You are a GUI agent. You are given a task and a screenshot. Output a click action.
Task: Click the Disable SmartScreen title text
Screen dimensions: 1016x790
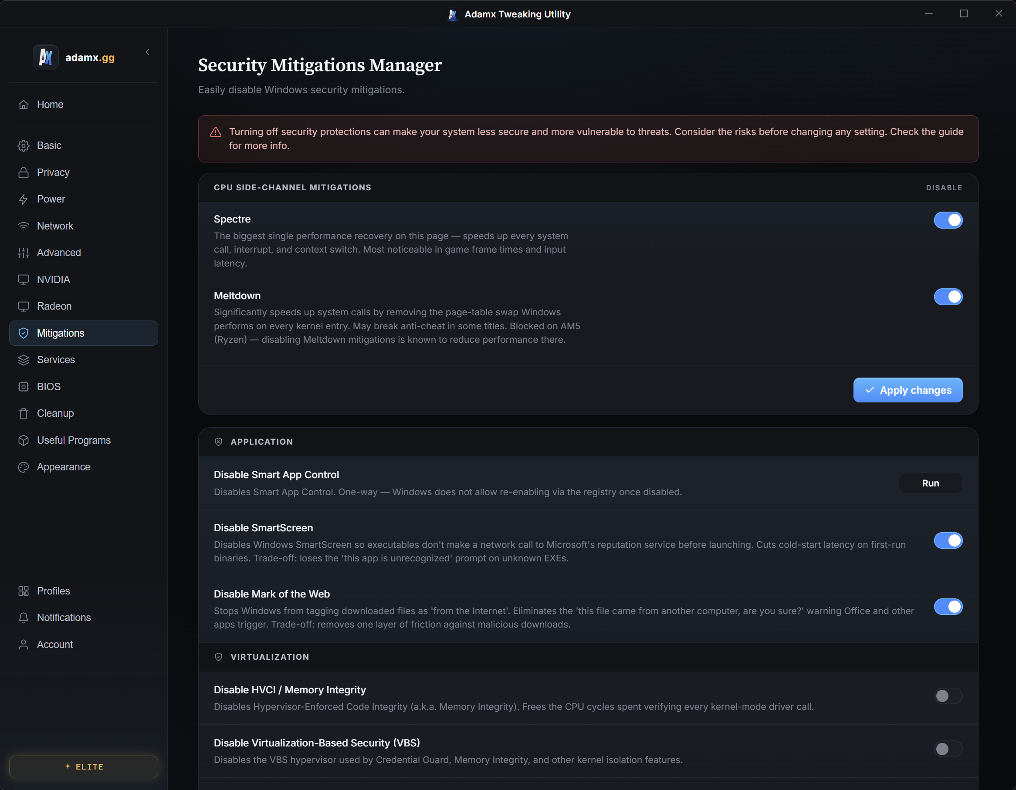[263, 528]
